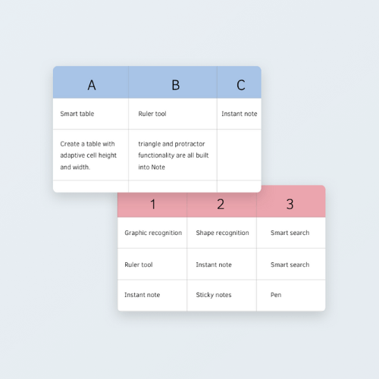Select the Sticky notes cell

coord(222,295)
